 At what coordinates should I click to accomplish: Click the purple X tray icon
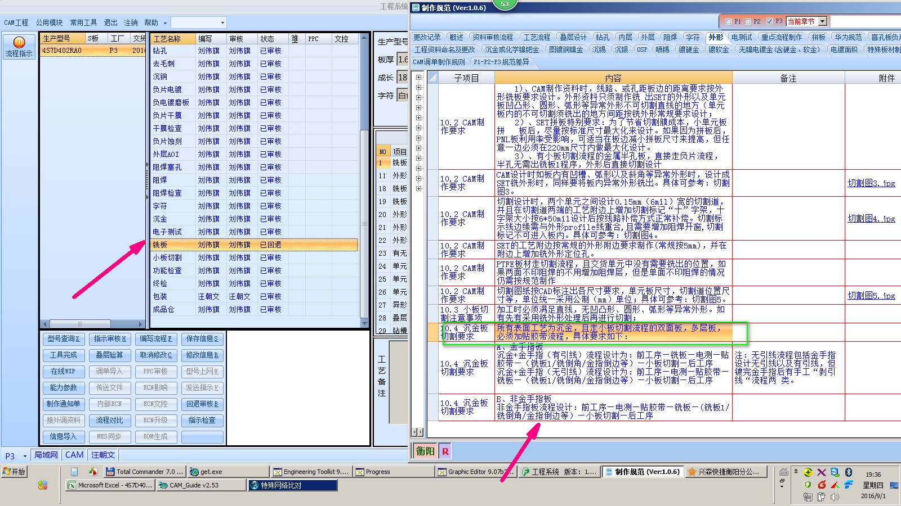tap(822, 472)
